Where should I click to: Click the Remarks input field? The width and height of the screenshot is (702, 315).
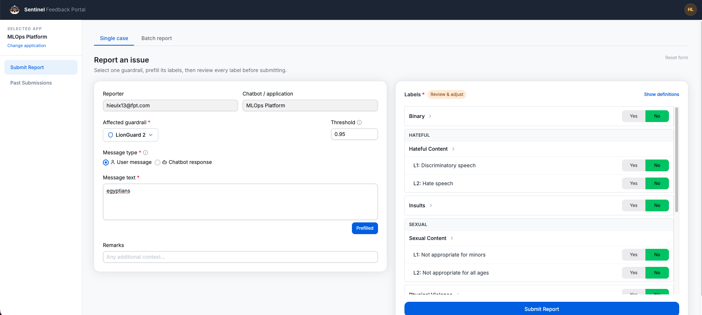tap(240, 257)
